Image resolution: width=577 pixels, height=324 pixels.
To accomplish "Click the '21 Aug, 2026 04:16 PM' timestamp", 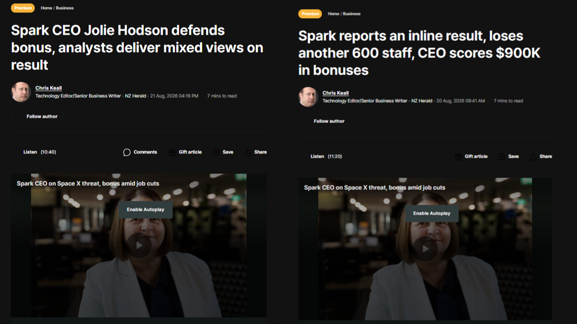I will [x=174, y=96].
